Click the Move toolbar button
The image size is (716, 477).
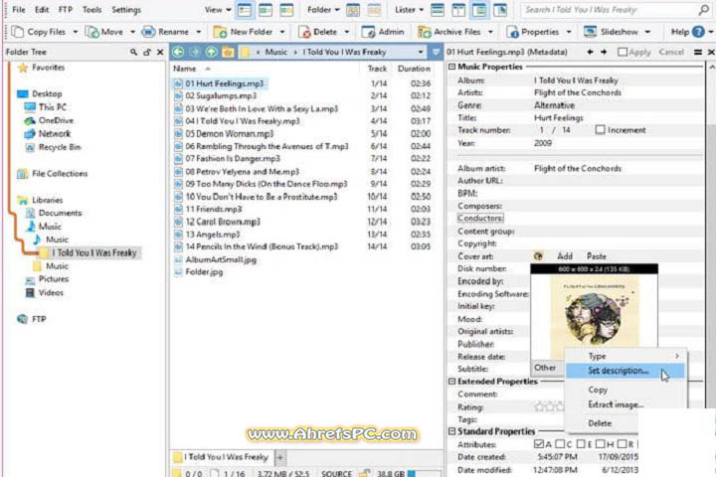pos(105,32)
